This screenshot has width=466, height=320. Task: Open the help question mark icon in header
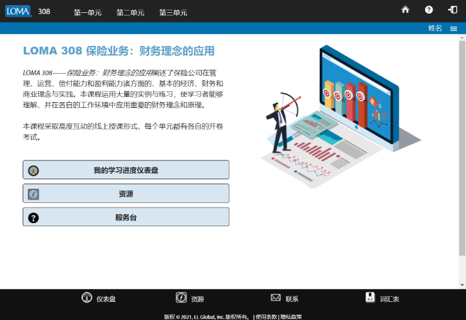[429, 10]
